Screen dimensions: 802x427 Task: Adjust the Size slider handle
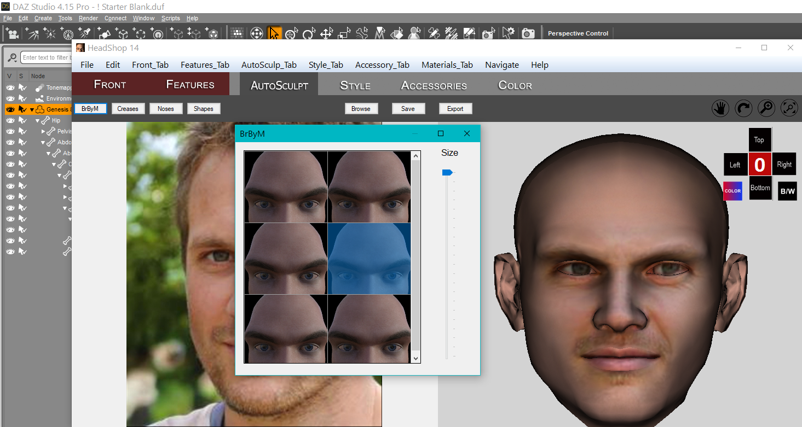pyautogui.click(x=447, y=173)
